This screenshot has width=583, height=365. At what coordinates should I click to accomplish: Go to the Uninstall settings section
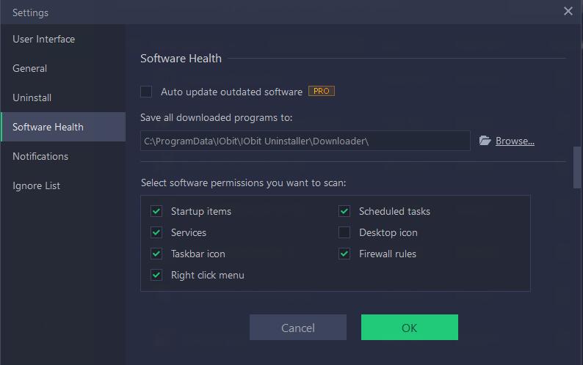point(32,97)
